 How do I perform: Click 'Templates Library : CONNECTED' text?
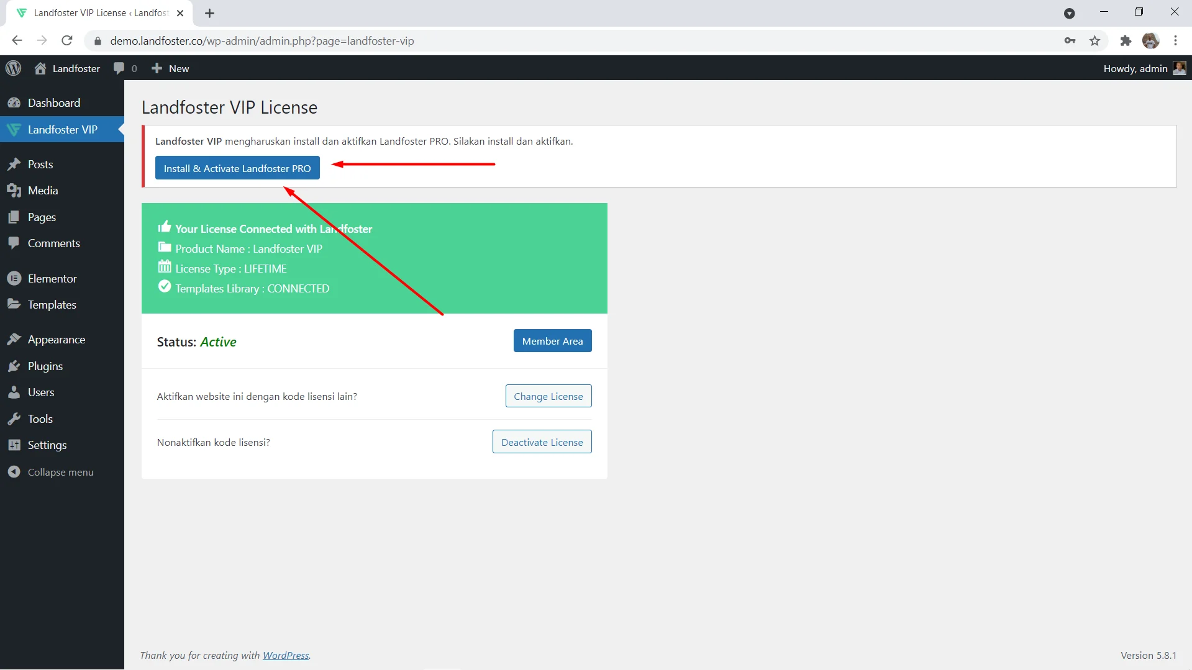pyautogui.click(x=252, y=289)
